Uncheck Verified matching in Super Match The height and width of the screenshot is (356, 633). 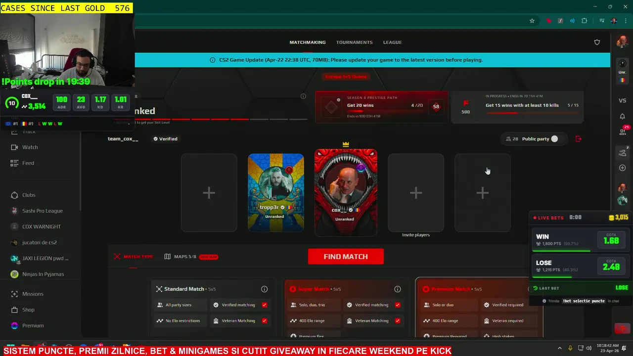(x=397, y=305)
